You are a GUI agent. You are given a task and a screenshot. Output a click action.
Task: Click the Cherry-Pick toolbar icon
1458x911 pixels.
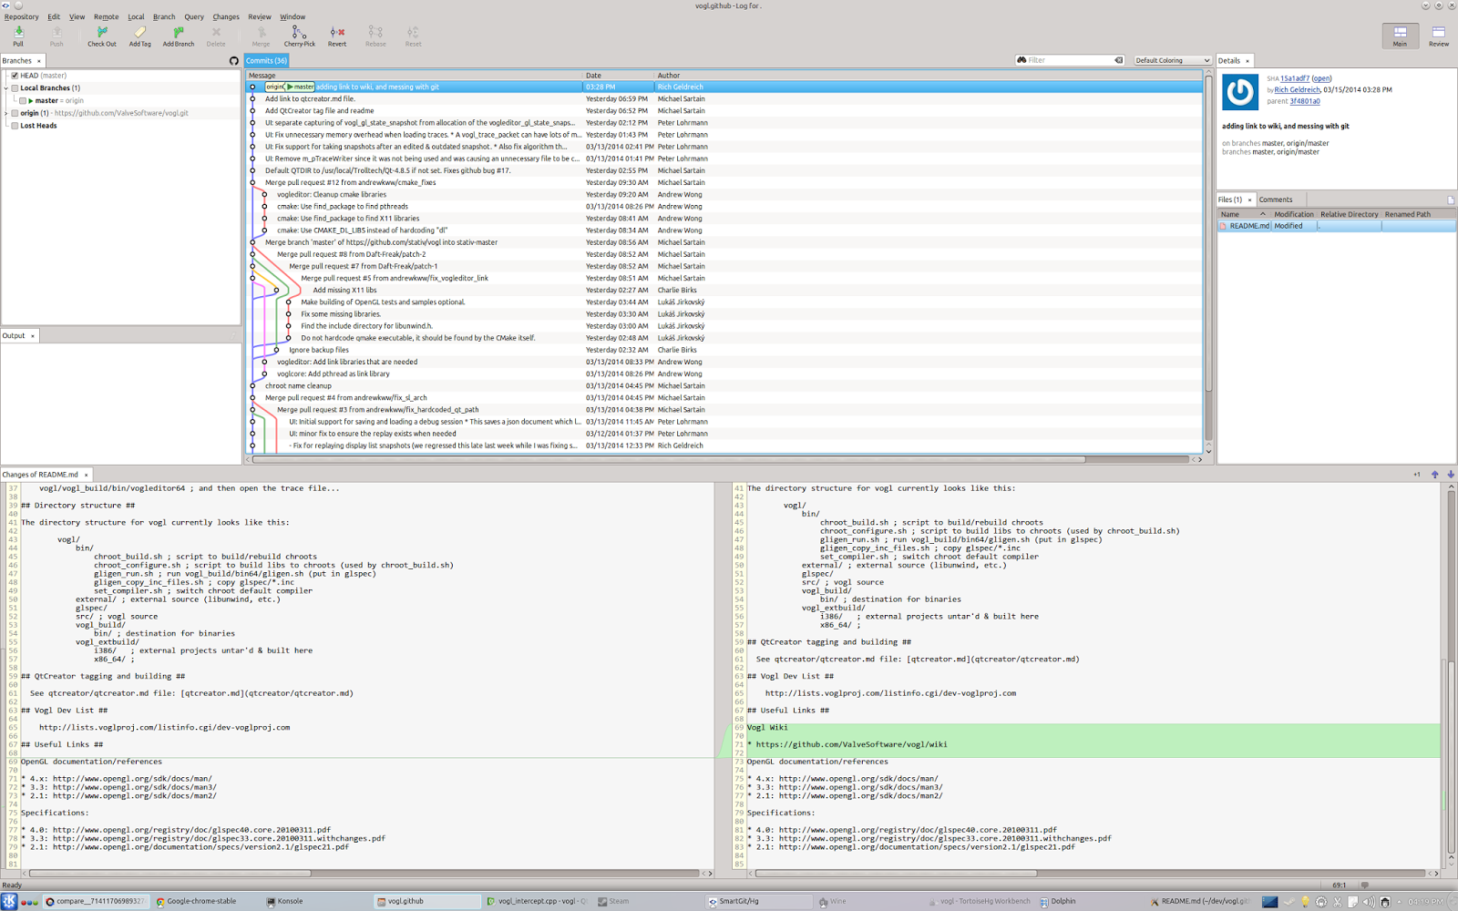(x=299, y=36)
